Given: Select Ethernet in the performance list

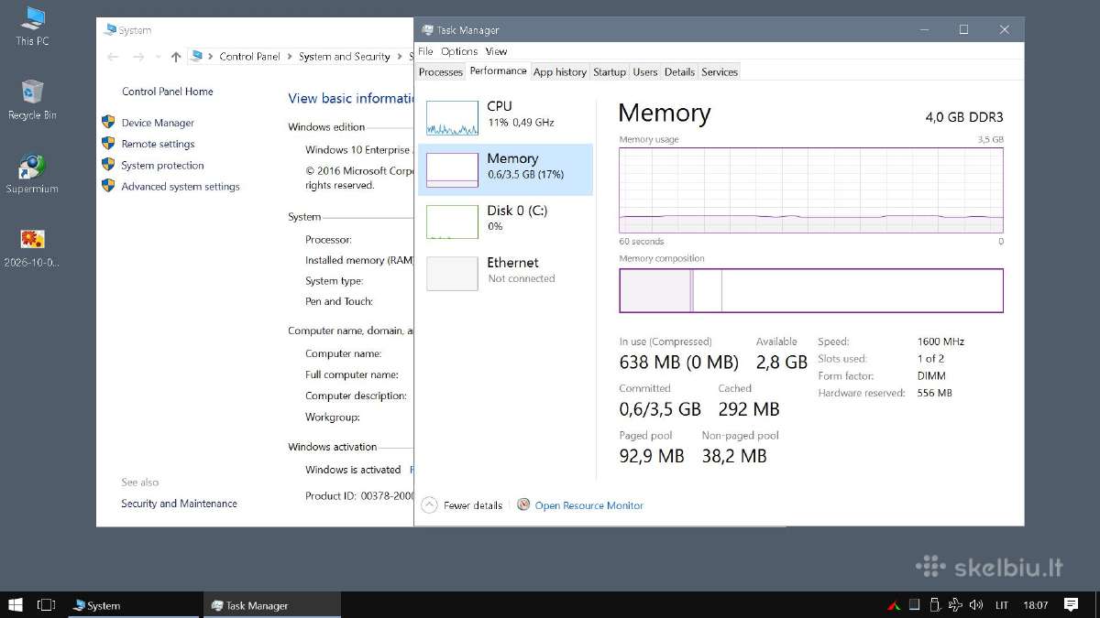Looking at the screenshot, I should tap(505, 274).
